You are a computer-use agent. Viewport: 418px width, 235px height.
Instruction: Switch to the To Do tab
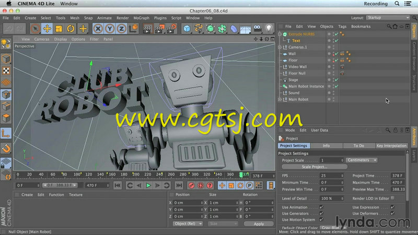(359, 146)
